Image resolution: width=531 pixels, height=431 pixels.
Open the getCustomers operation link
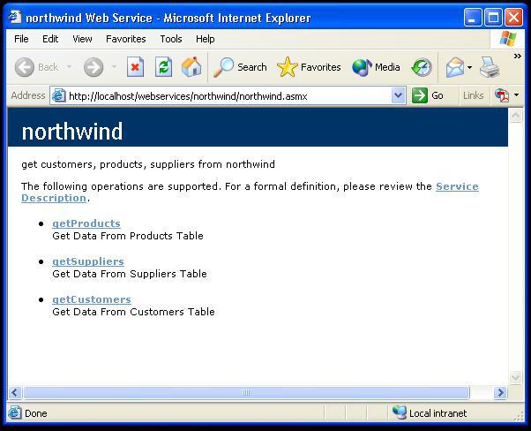[92, 299]
